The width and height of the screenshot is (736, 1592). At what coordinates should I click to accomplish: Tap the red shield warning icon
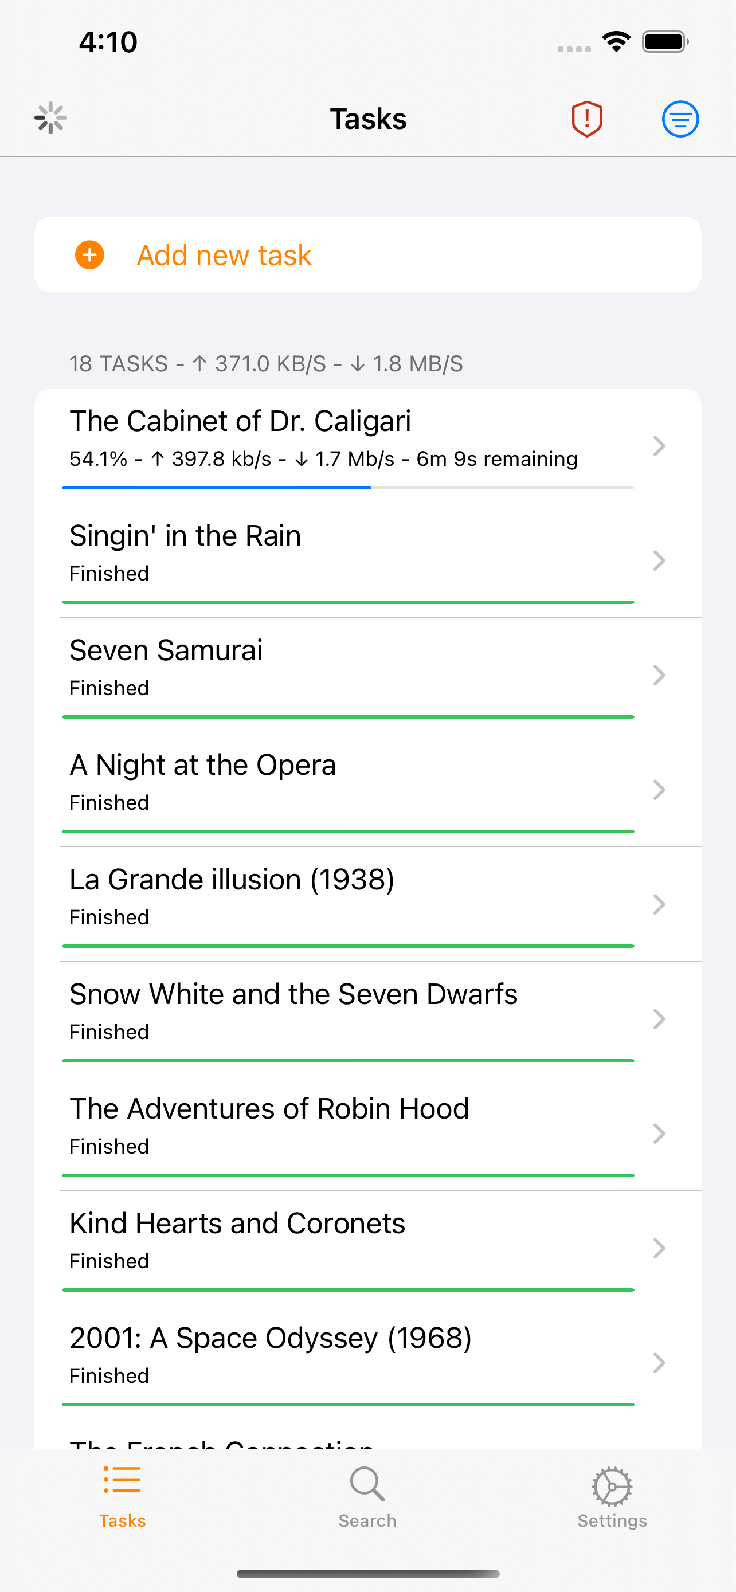(586, 119)
